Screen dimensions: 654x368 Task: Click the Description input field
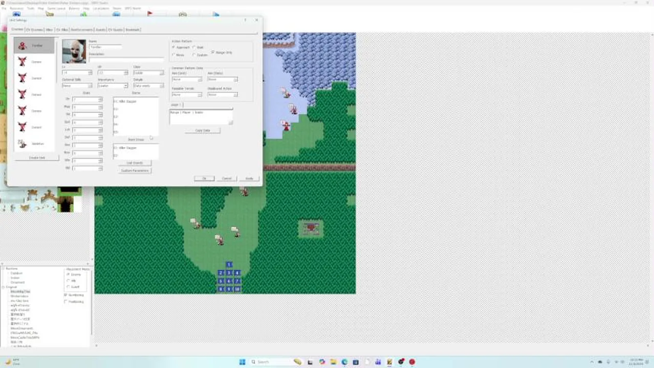(126, 59)
